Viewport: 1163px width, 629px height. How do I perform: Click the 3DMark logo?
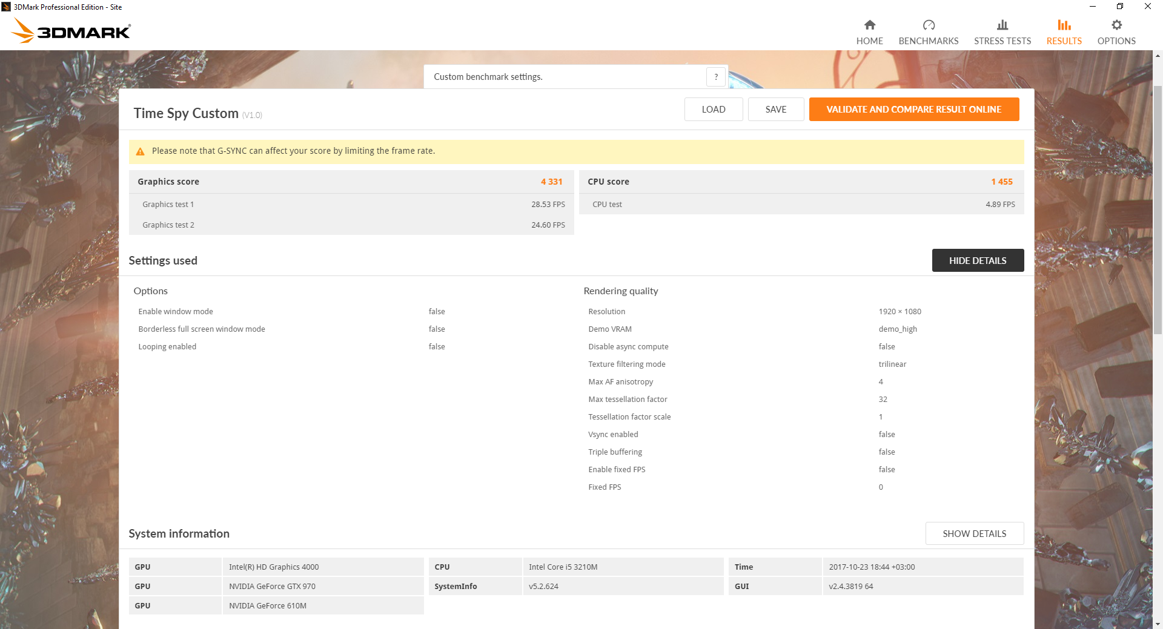click(x=71, y=30)
